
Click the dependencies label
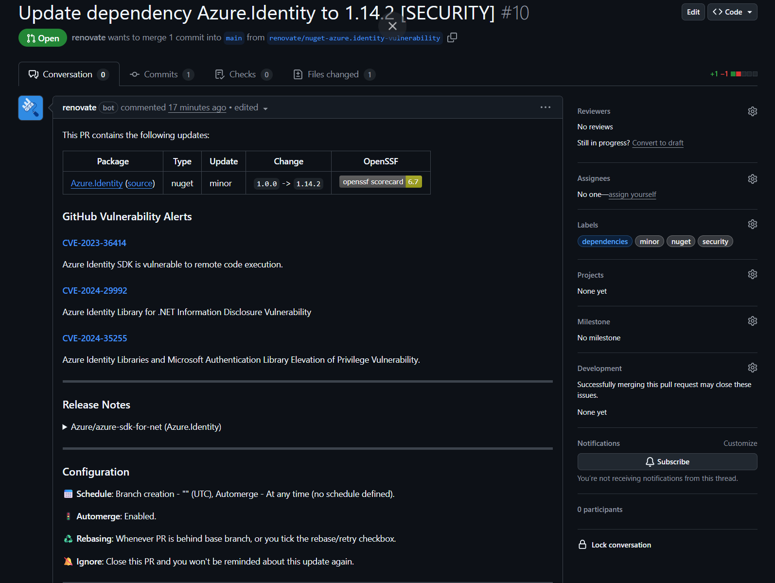point(605,242)
